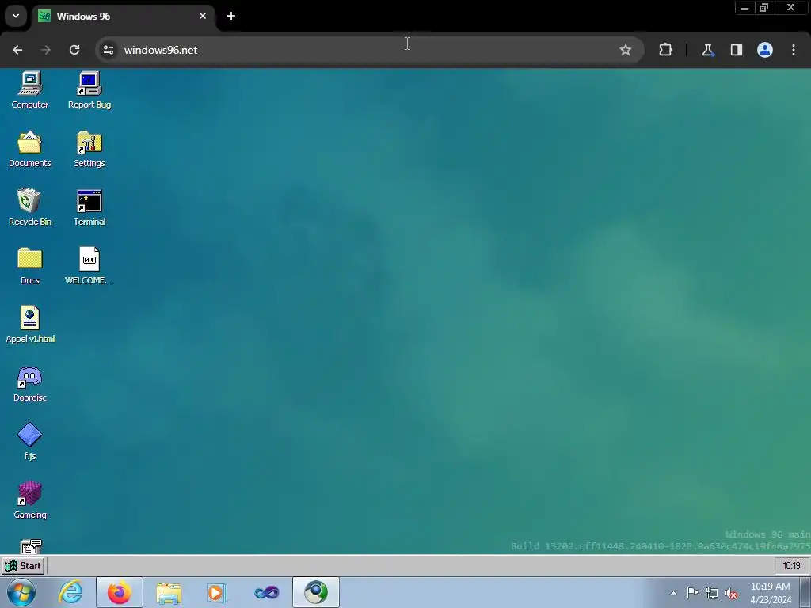
Task: Open the Extensions puzzle icon
Action: [665, 50]
